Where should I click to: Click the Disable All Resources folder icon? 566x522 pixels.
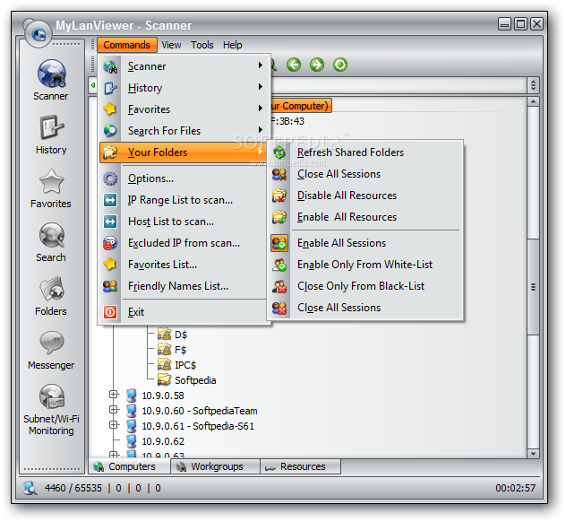coord(279,196)
